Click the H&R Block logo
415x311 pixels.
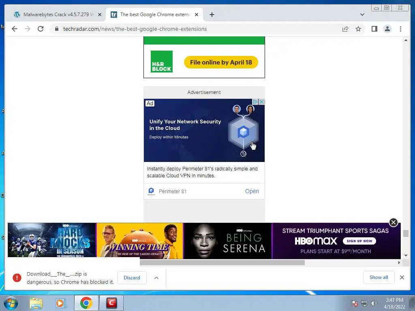[x=161, y=62]
